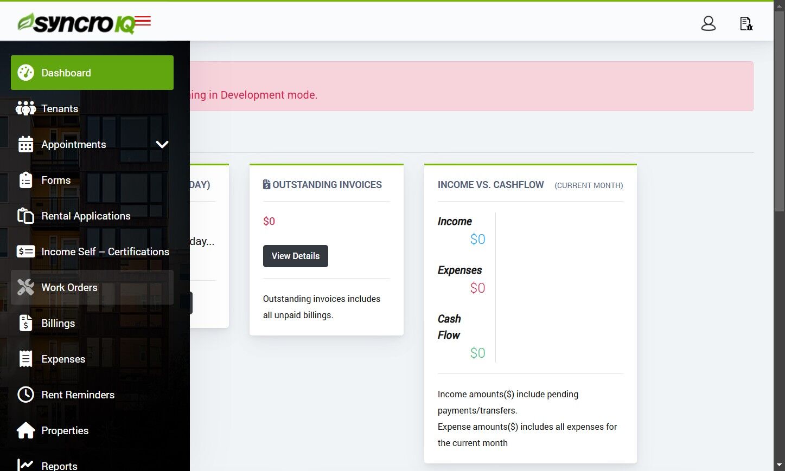Image resolution: width=785 pixels, height=471 pixels.
Task: Click the $0 outstanding invoices amount
Action: click(x=269, y=221)
